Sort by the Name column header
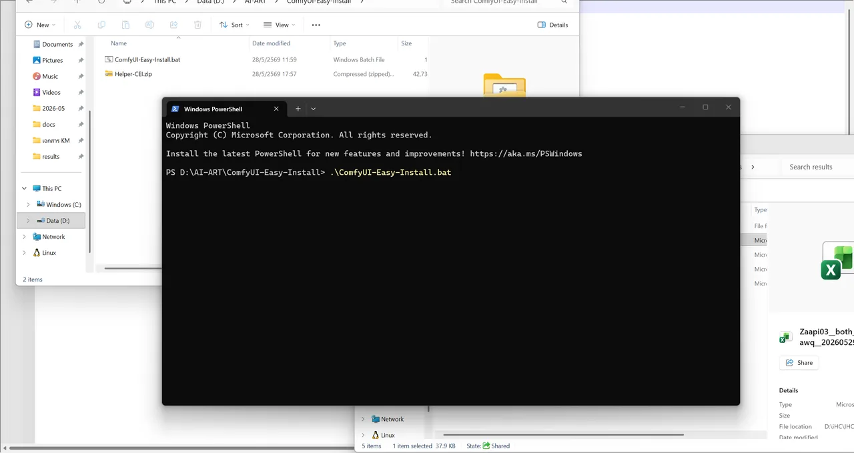The height and width of the screenshot is (453, 854). tap(119, 43)
